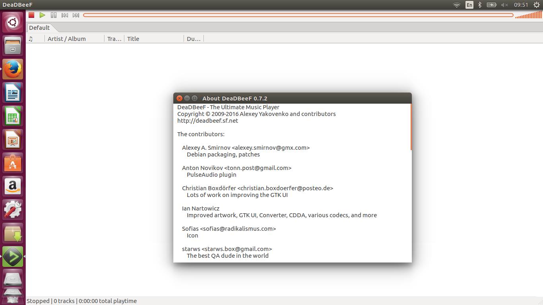Click 'The best QA dude in the world'
543x305 pixels.
pos(228,256)
